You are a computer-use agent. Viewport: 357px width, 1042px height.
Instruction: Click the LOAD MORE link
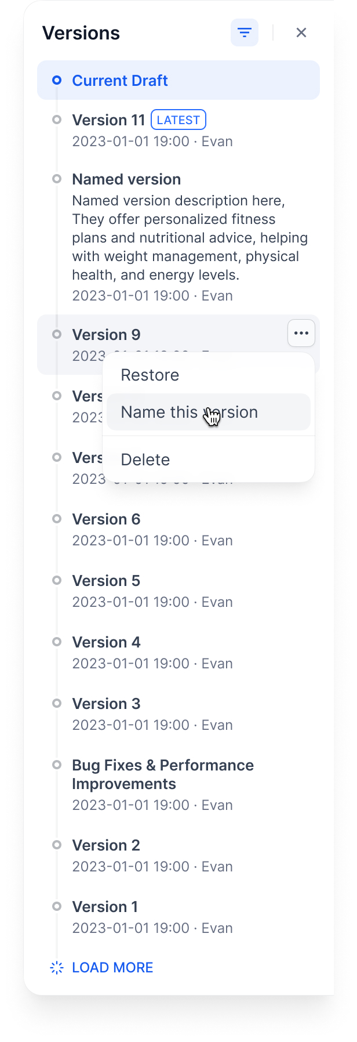coord(112,967)
